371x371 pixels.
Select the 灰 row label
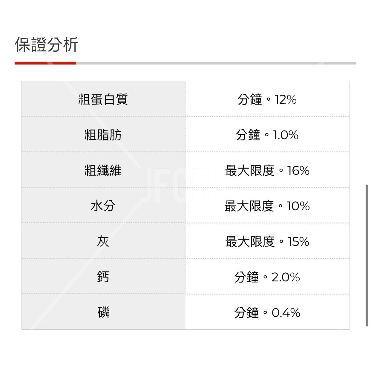point(103,241)
